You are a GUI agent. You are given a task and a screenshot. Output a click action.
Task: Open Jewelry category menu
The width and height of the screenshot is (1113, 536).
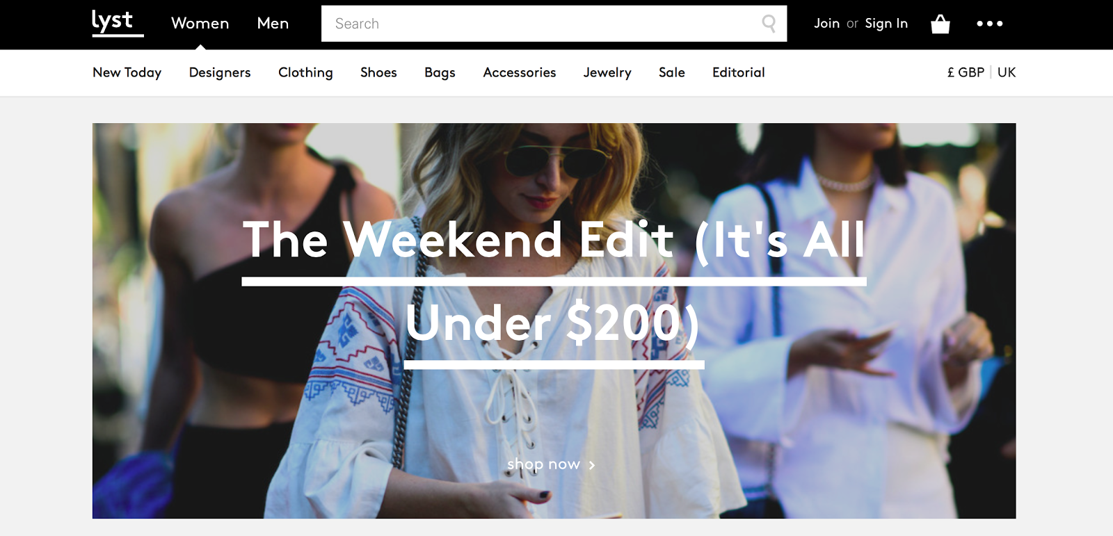point(607,72)
